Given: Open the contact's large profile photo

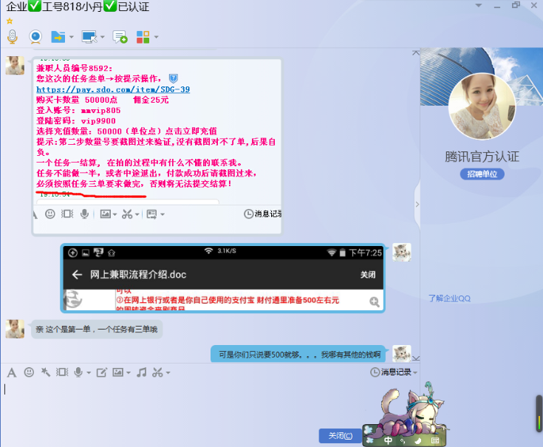Looking at the screenshot, I should click(482, 106).
